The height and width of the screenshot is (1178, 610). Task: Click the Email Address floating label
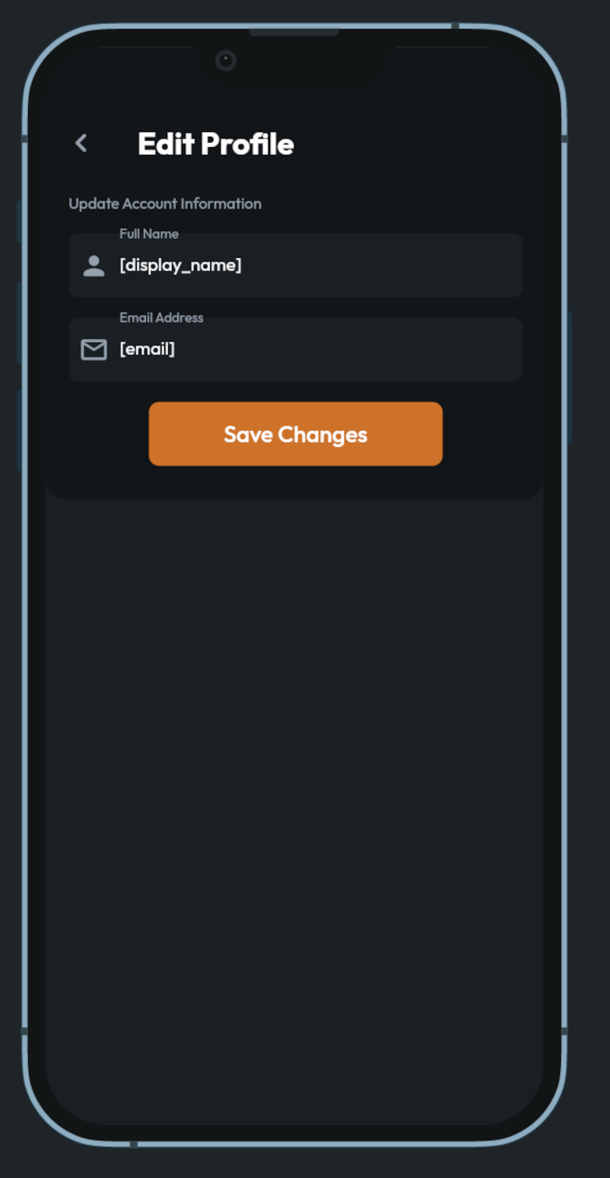click(162, 318)
